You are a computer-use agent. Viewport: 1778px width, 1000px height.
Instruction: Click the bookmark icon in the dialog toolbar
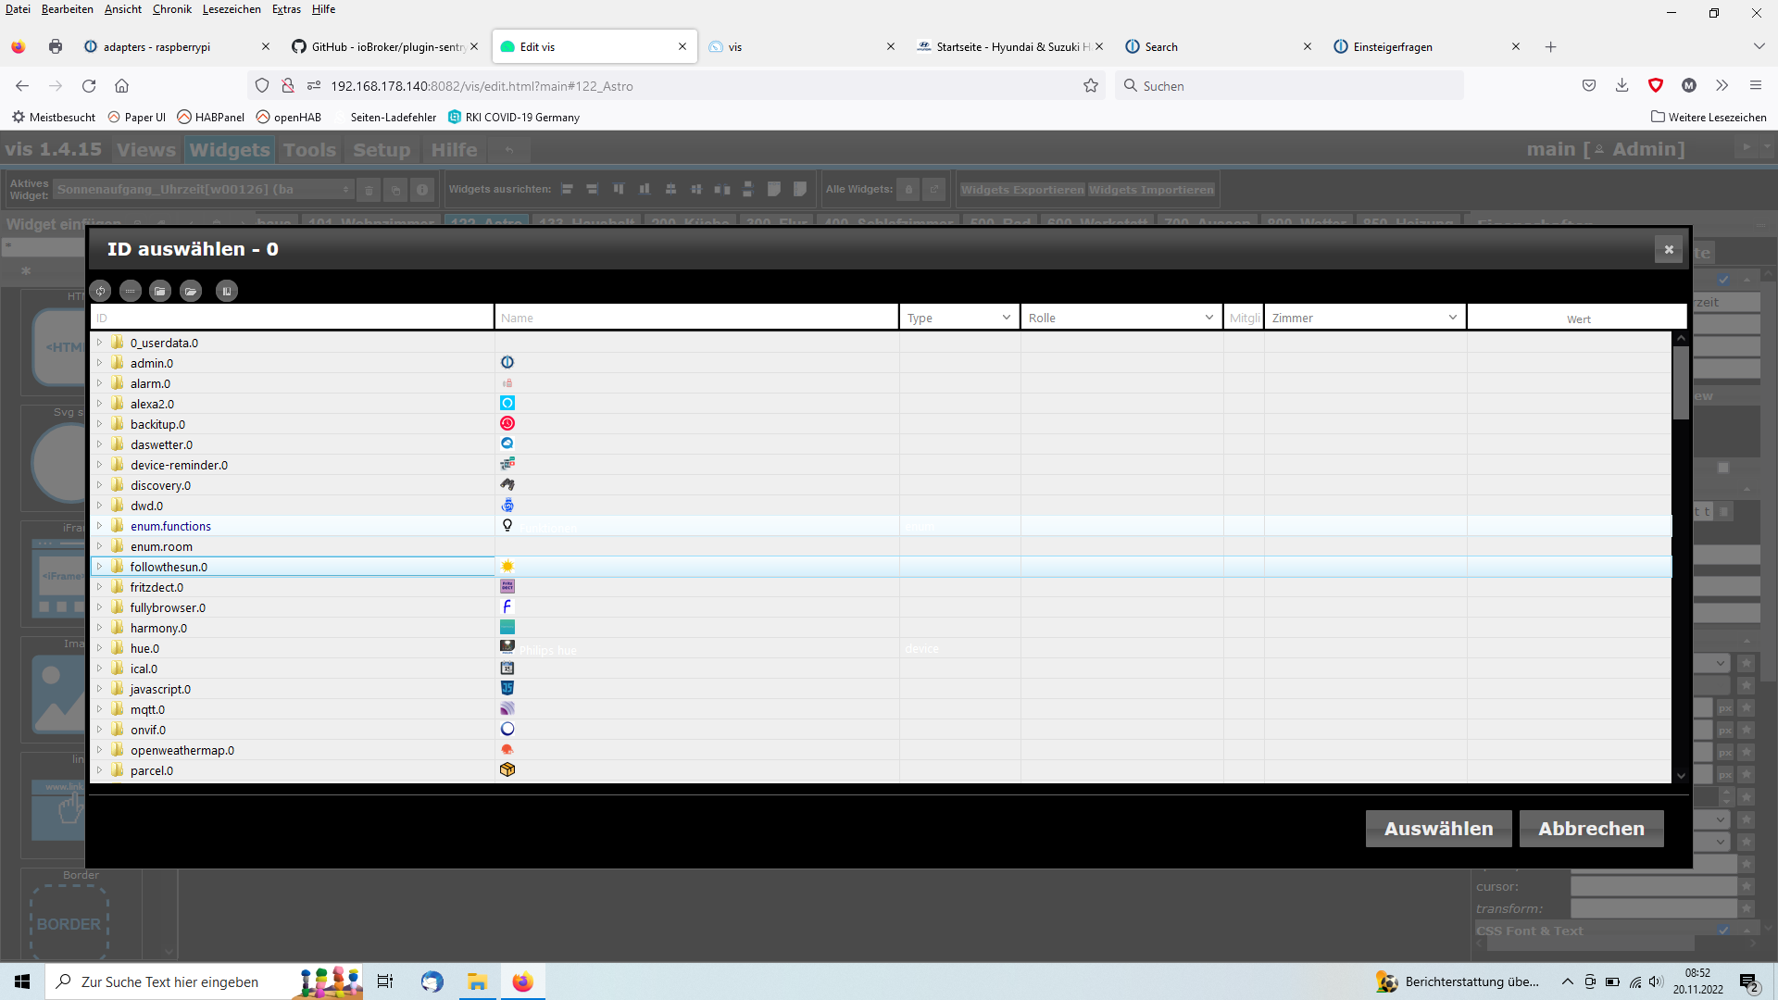point(227,292)
